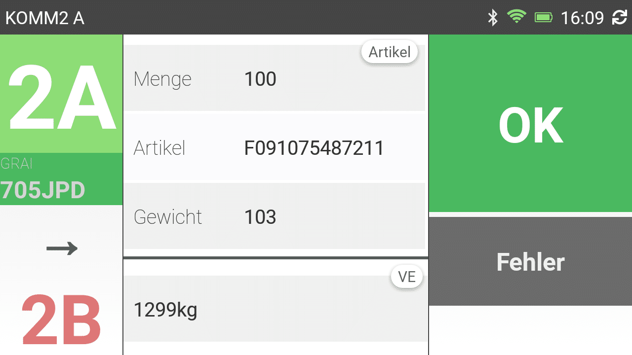
Task: Click the VE badge label
Action: 407,277
